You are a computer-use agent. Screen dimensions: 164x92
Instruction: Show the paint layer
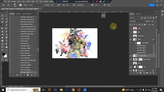pyautogui.click(x=131, y=28)
